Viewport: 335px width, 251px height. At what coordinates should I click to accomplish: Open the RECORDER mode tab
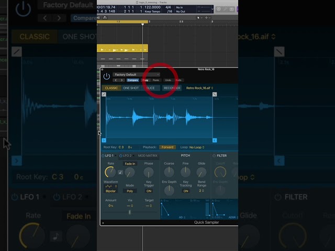(172, 88)
